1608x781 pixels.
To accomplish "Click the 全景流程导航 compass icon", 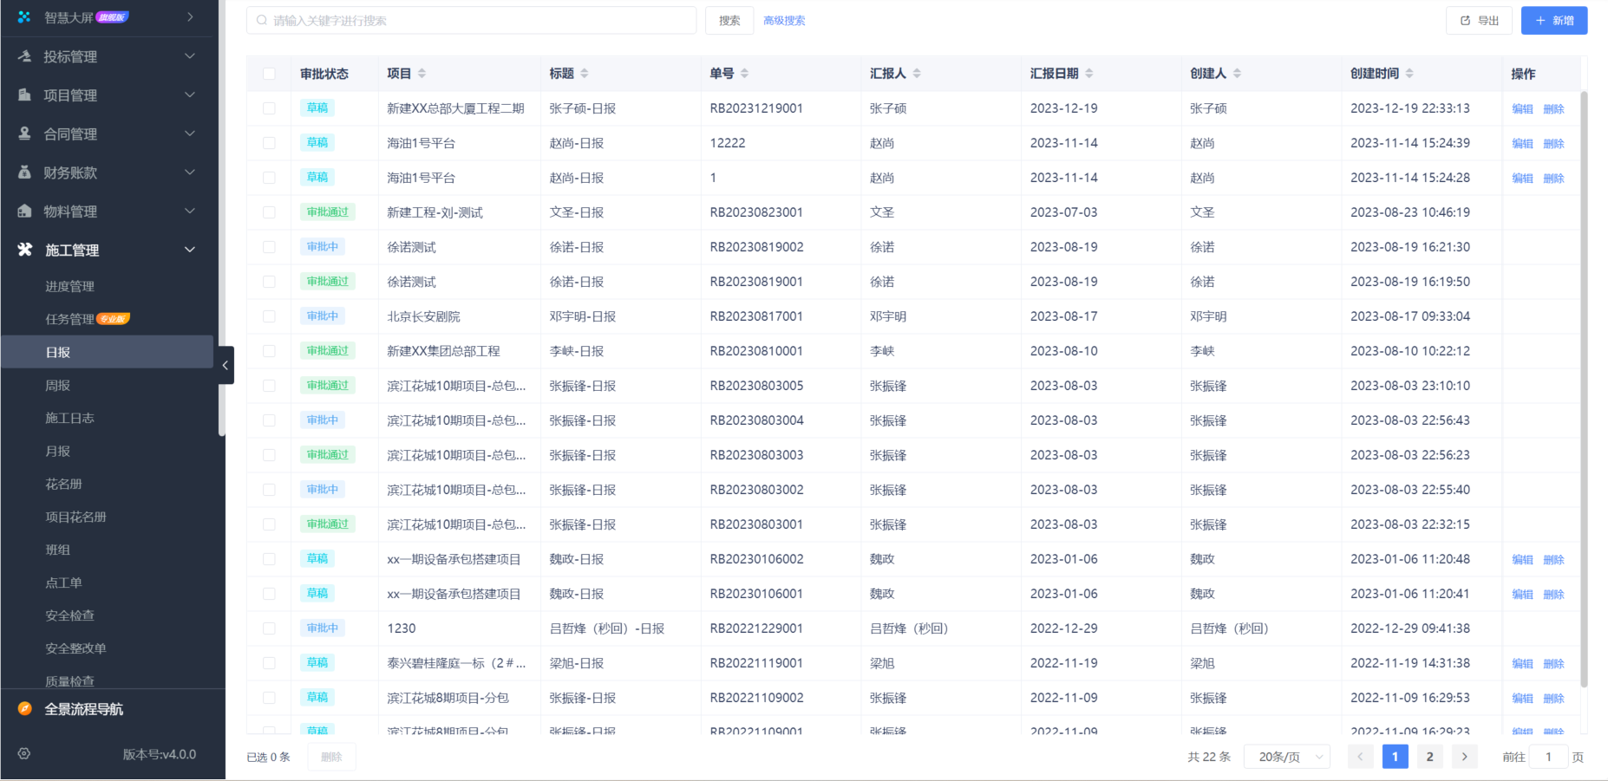I will pyautogui.click(x=25, y=709).
